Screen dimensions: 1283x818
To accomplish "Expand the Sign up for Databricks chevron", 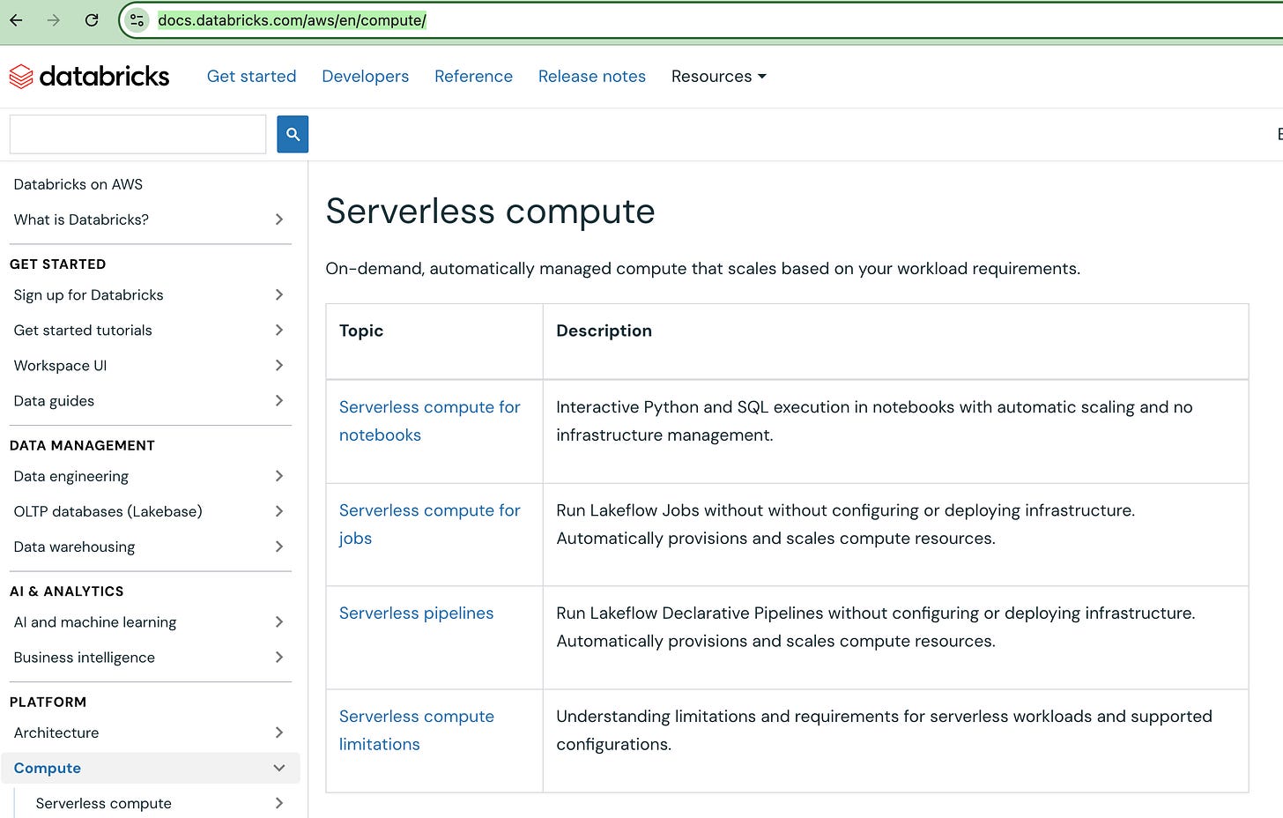I will pos(278,294).
